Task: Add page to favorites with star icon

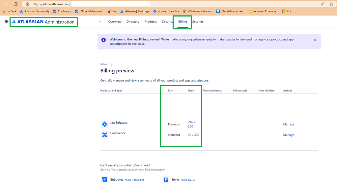Action: pyautogui.click(x=331, y=4)
